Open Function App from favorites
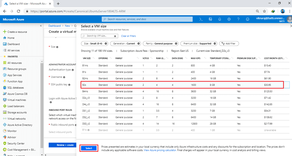 click(13, 82)
